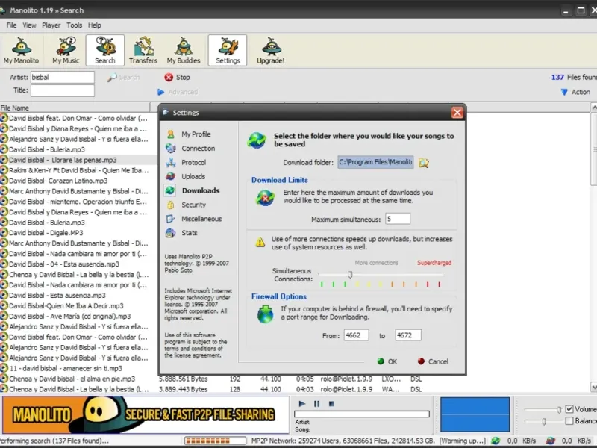597x448 pixels.
Task: Click the to port field 4672
Action: pos(407,335)
